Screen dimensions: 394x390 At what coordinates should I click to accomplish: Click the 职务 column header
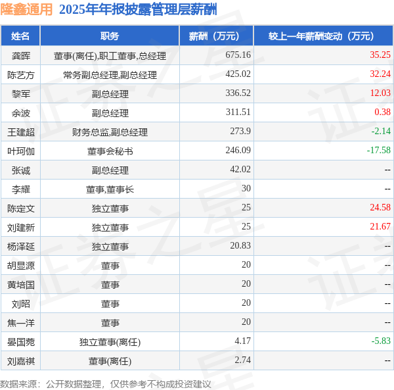pos(110,36)
